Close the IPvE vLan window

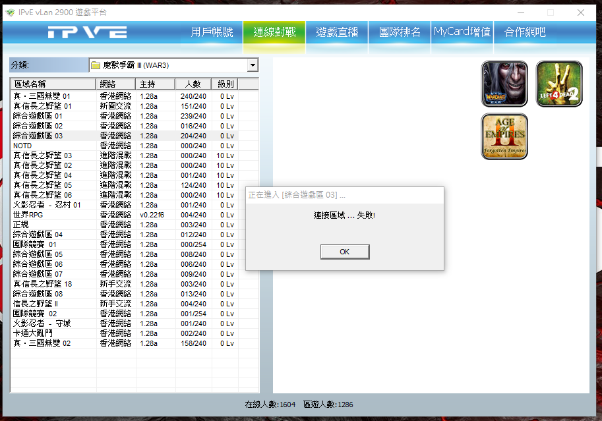pyautogui.click(x=581, y=13)
